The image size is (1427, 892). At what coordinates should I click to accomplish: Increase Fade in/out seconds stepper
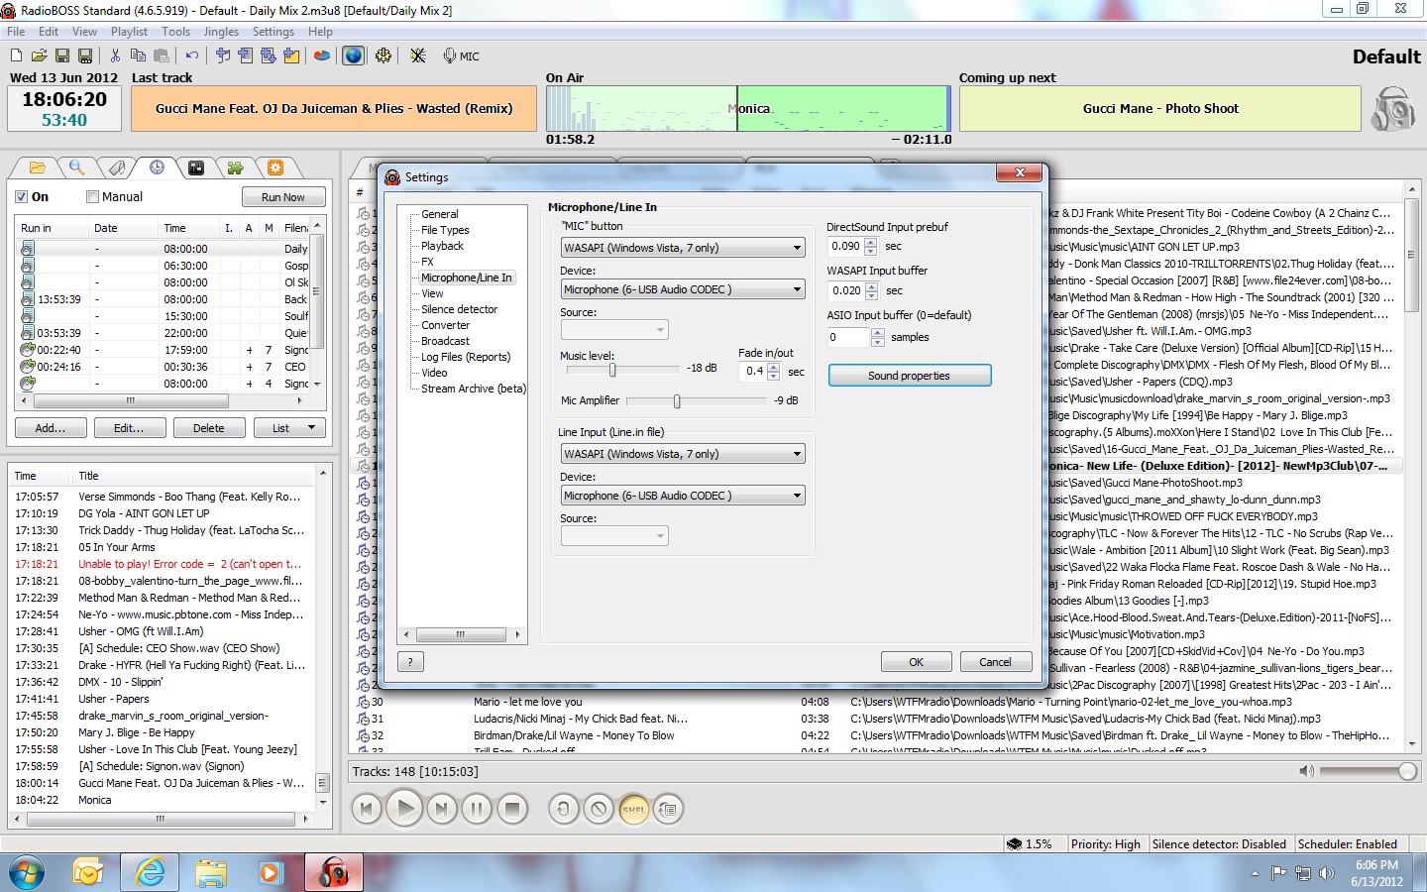pos(773,367)
